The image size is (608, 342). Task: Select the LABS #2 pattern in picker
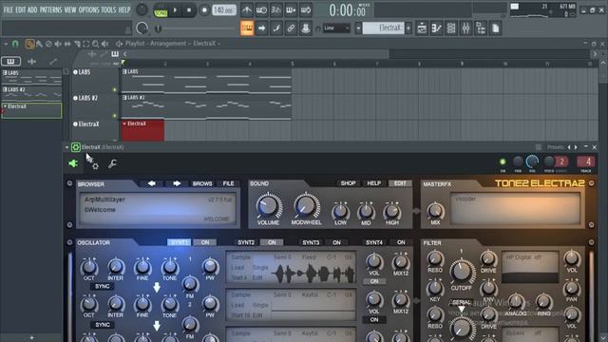pyautogui.click(x=31, y=93)
